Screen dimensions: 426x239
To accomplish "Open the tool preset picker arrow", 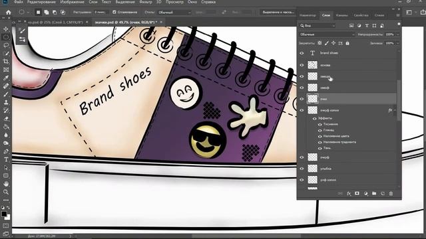I will pos(28,13).
